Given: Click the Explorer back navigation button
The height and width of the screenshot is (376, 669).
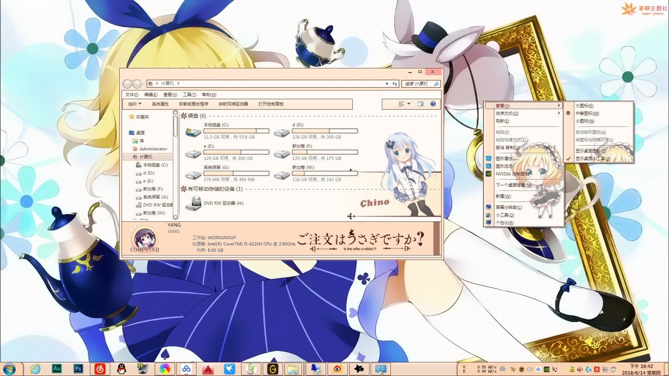Looking at the screenshot, I should point(127,84).
